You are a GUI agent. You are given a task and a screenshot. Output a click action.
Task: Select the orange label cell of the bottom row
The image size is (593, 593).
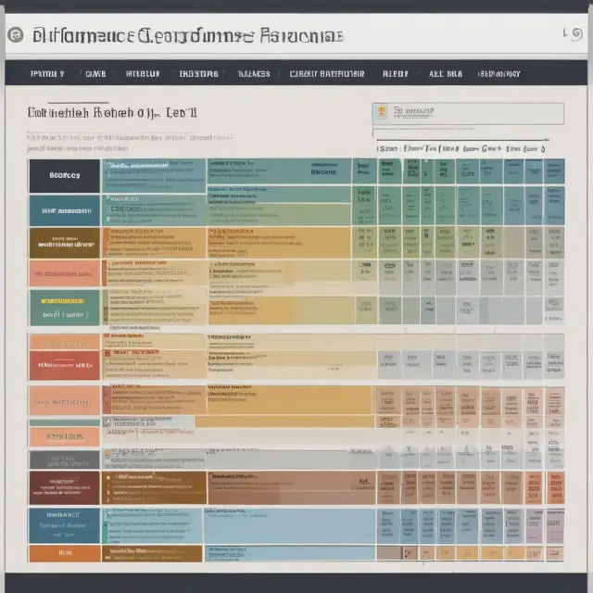[x=65, y=553]
